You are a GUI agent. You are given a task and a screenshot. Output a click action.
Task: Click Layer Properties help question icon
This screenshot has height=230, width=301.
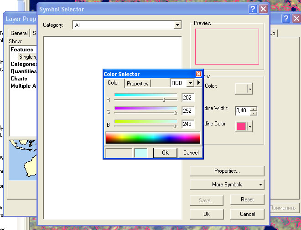(x=286, y=19)
